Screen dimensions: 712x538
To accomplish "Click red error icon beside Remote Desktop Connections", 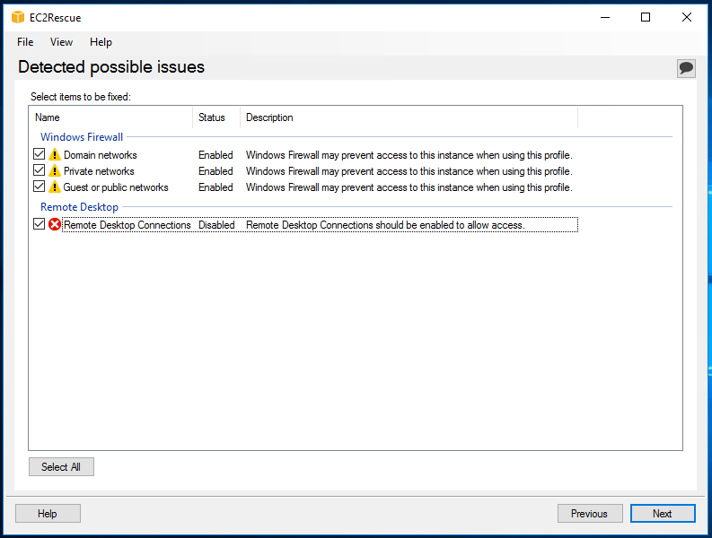I will [x=55, y=224].
